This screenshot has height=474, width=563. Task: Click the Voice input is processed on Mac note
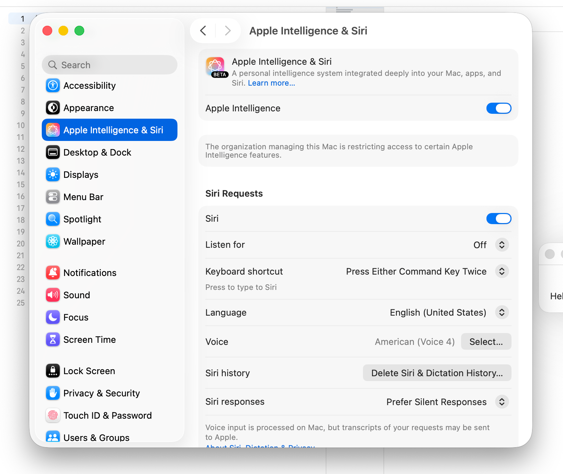tap(347, 432)
